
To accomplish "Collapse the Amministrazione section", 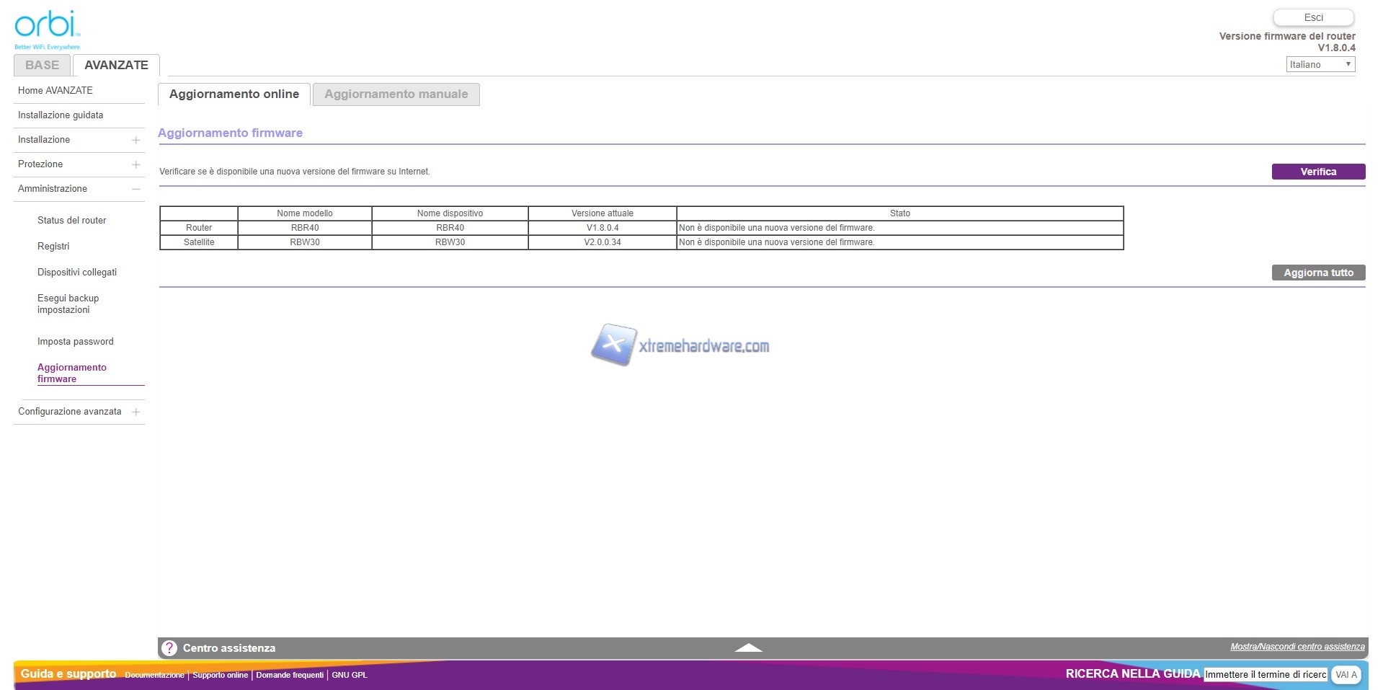I will (x=135, y=189).
